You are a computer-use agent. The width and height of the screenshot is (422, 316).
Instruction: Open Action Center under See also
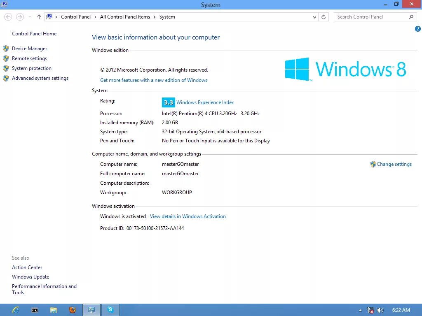(27, 267)
